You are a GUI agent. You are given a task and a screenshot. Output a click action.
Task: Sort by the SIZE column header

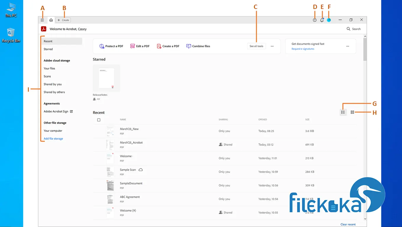(x=307, y=120)
